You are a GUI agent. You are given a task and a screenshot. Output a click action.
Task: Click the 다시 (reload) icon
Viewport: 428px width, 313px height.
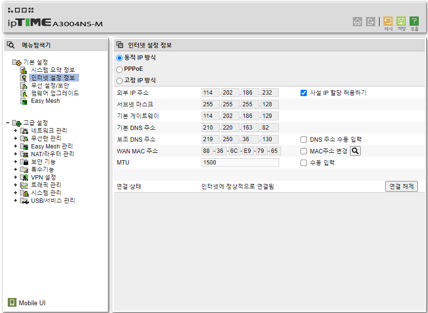pyautogui.click(x=388, y=21)
